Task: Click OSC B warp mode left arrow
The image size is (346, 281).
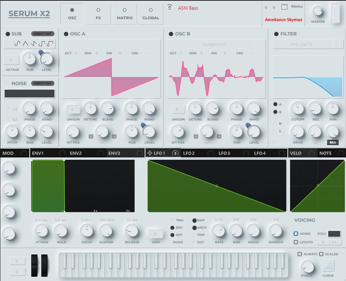Action: coord(196,137)
